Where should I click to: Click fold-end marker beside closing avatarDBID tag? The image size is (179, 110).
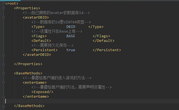pos(3,55)
